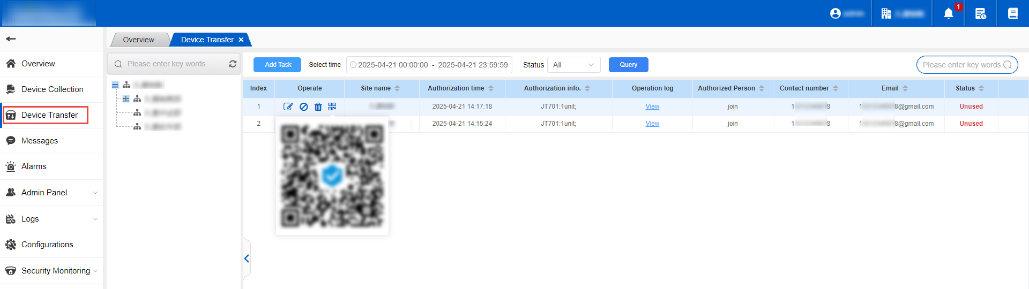Screen dimensions: 1029x289
Task: Open View link in row 2
Action: pyautogui.click(x=652, y=124)
